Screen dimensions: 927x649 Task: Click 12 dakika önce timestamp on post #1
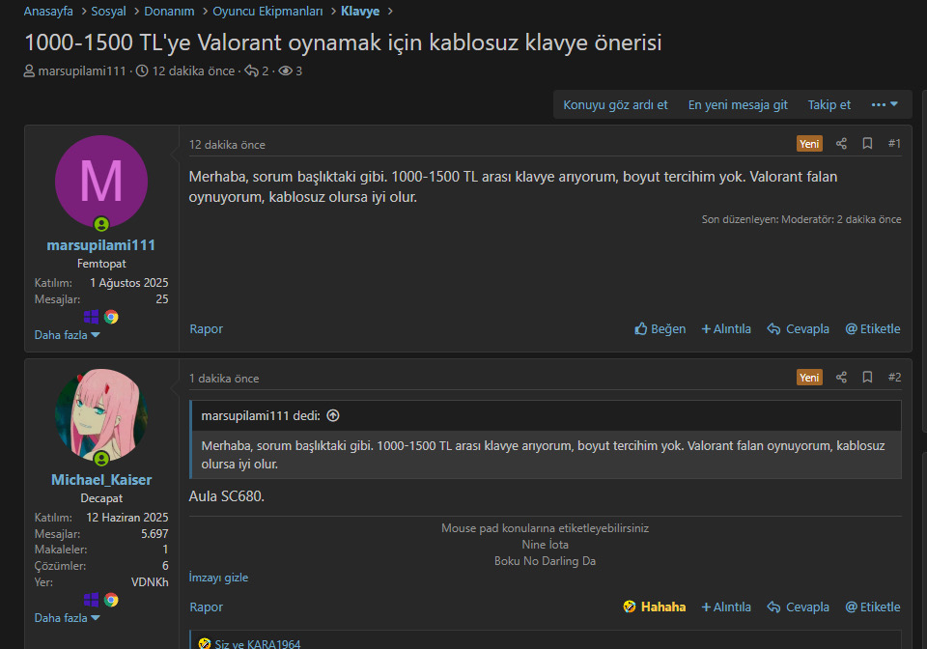[227, 145]
